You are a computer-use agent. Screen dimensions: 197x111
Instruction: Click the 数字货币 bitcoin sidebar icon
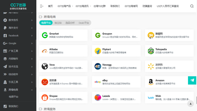[5, 20]
